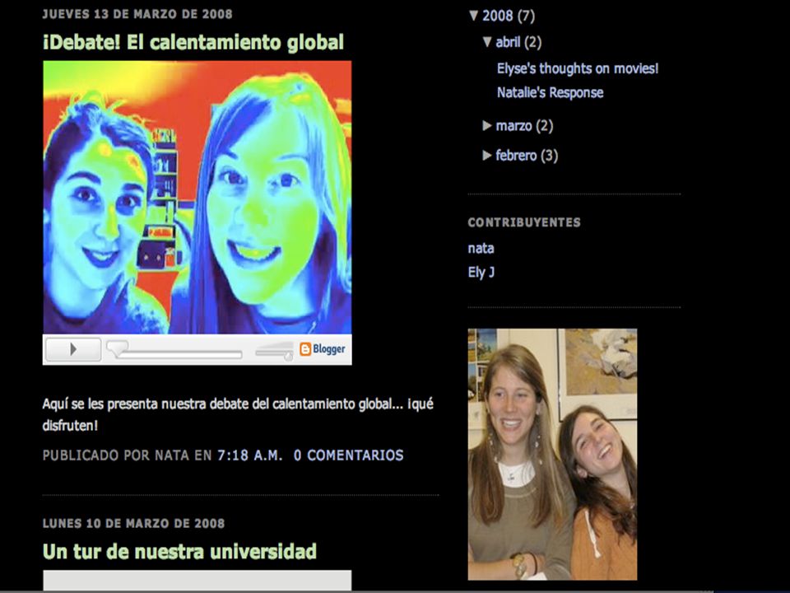The width and height of the screenshot is (790, 593).
Task: Click the PUBLICADO POR NATA EN text
Action: pyautogui.click(x=127, y=455)
